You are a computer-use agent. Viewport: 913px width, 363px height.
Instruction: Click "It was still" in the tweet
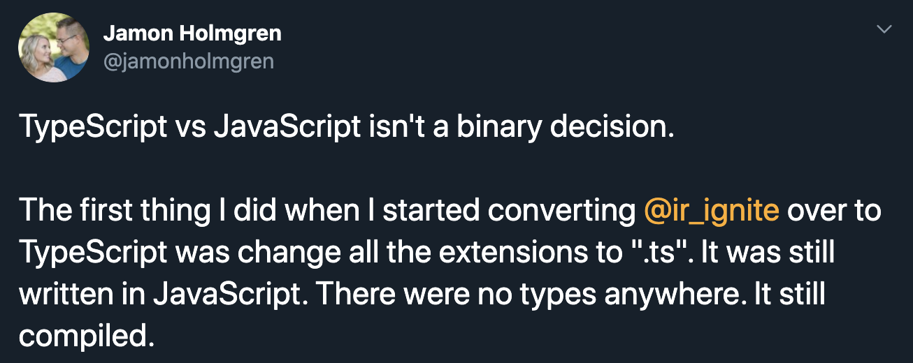(767, 253)
